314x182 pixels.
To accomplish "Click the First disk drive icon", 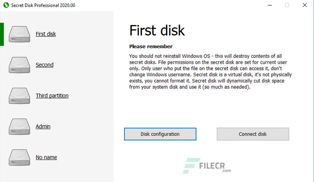I will pos(20,34).
